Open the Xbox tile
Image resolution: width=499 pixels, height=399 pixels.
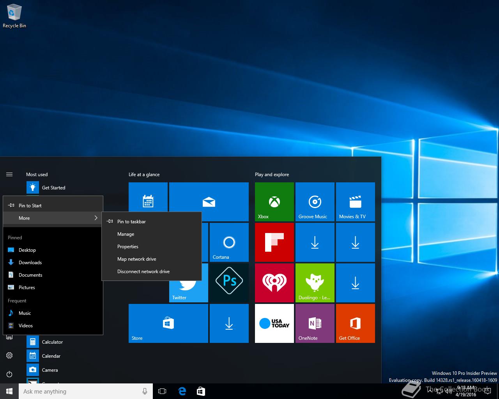point(274,202)
